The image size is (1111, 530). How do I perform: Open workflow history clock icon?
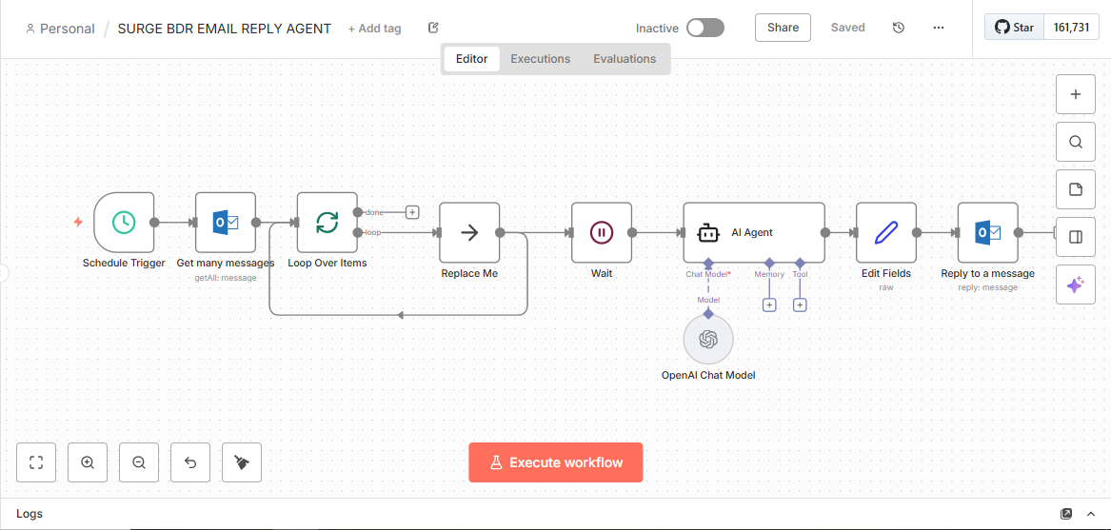pyautogui.click(x=898, y=28)
